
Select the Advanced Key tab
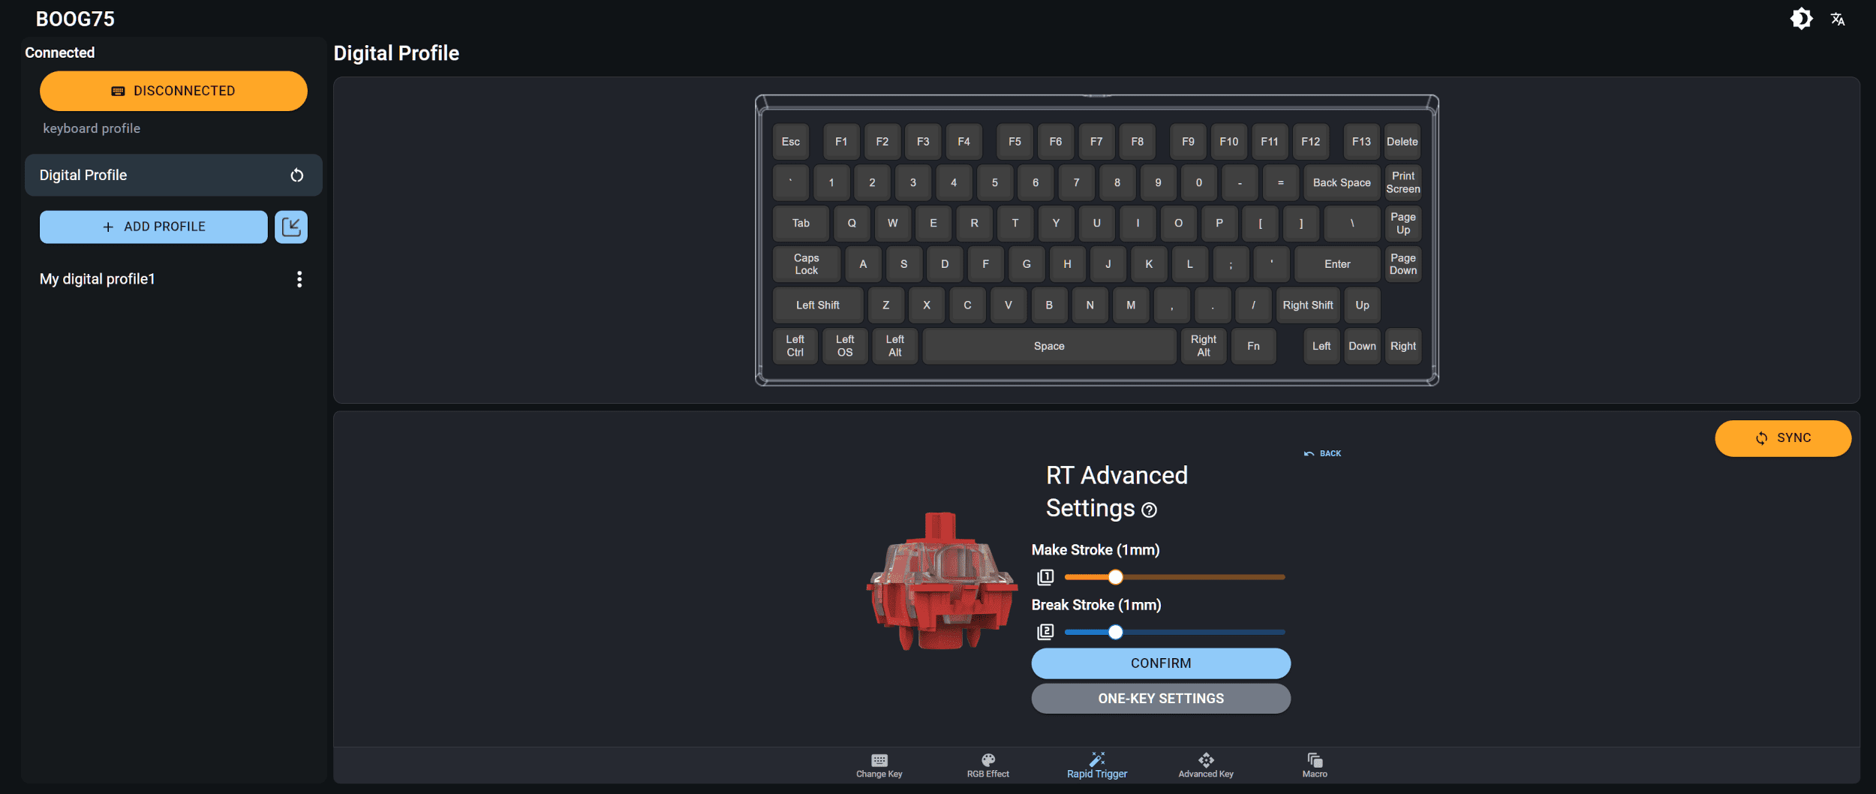[x=1206, y=765]
